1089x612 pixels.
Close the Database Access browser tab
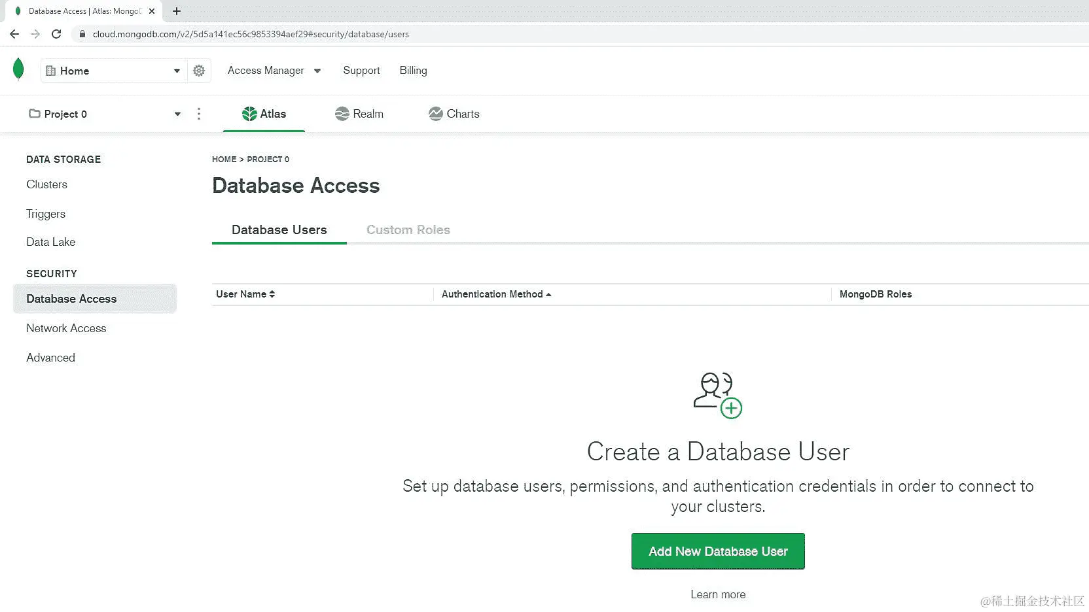152,11
